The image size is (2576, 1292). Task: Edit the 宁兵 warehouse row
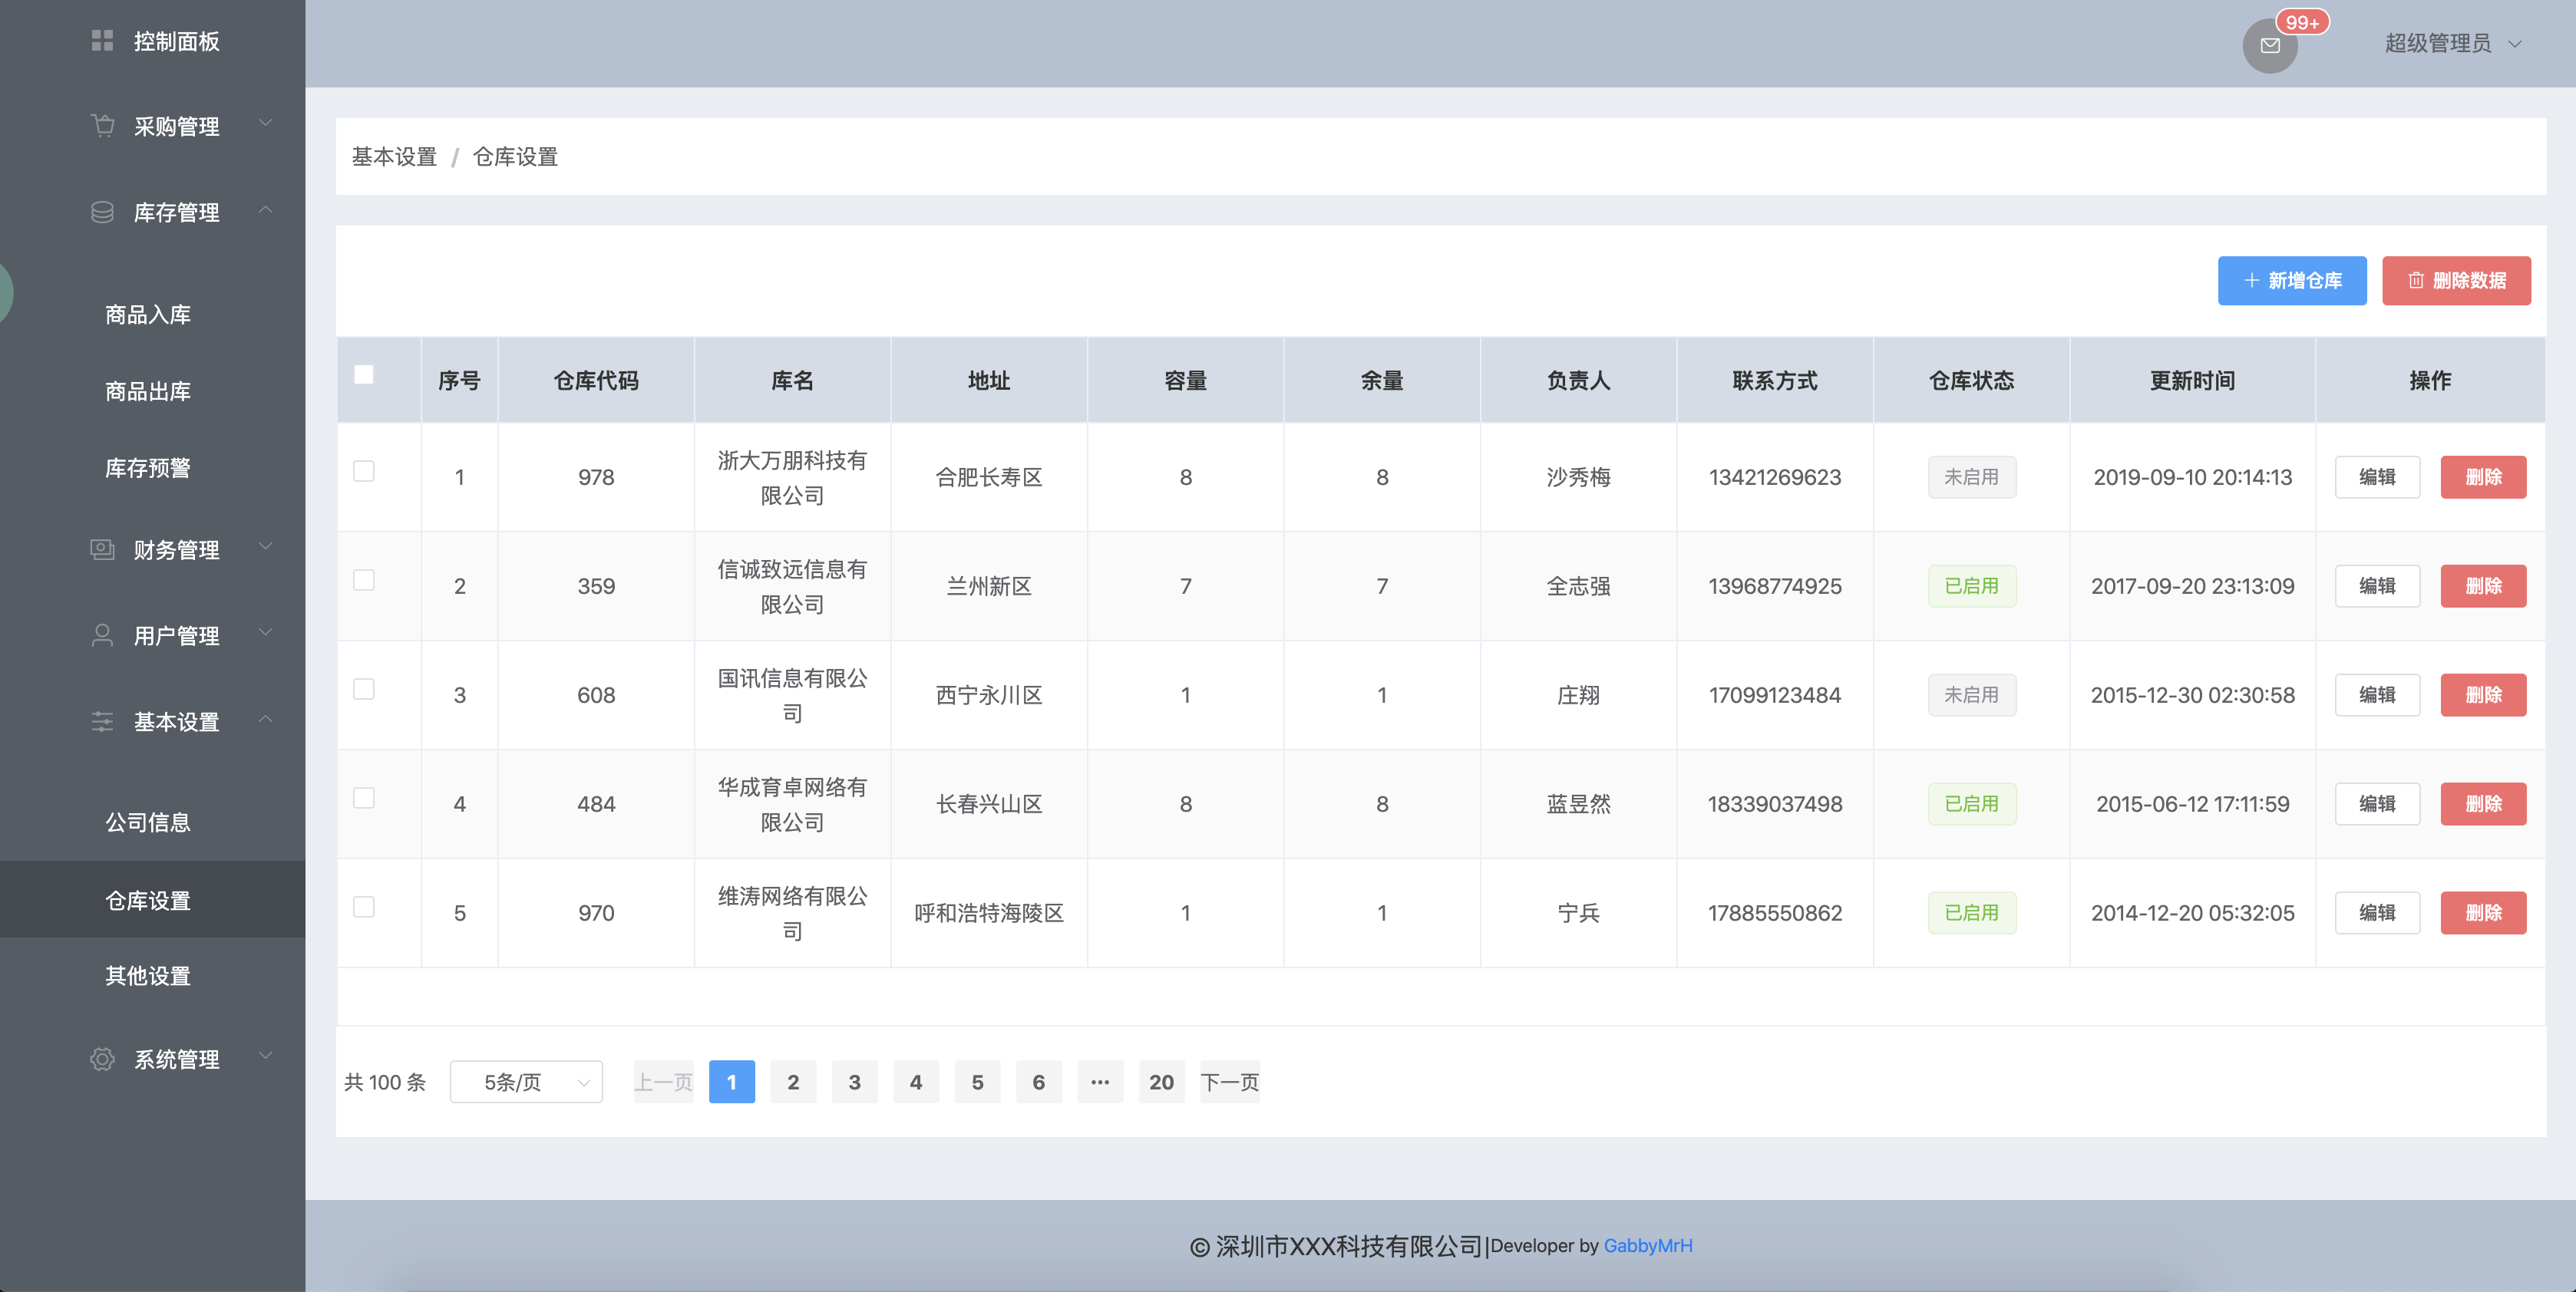coord(2377,912)
